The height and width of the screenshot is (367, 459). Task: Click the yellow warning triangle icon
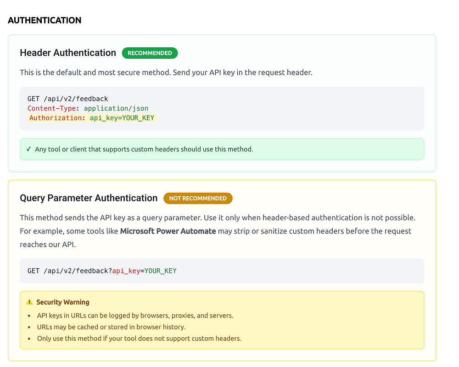(x=29, y=302)
